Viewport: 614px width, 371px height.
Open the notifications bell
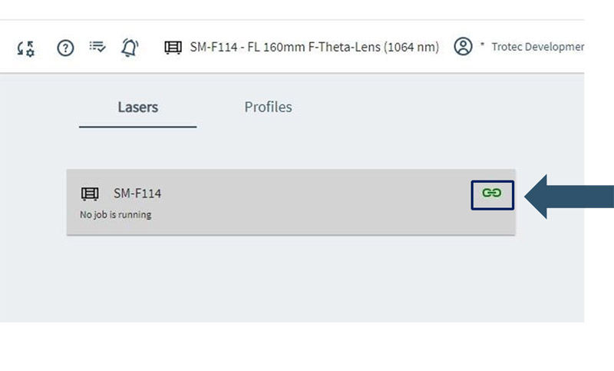point(129,48)
